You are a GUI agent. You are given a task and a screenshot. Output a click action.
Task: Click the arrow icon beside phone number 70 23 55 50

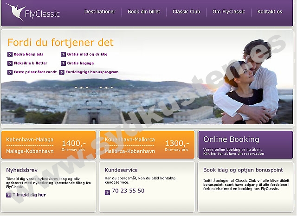[x=107, y=192]
